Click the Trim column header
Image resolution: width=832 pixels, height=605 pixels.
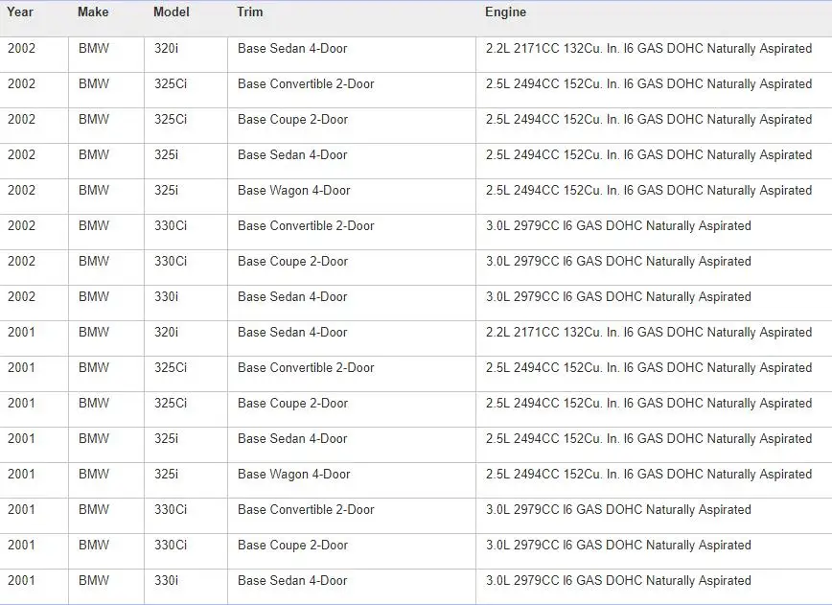(249, 12)
